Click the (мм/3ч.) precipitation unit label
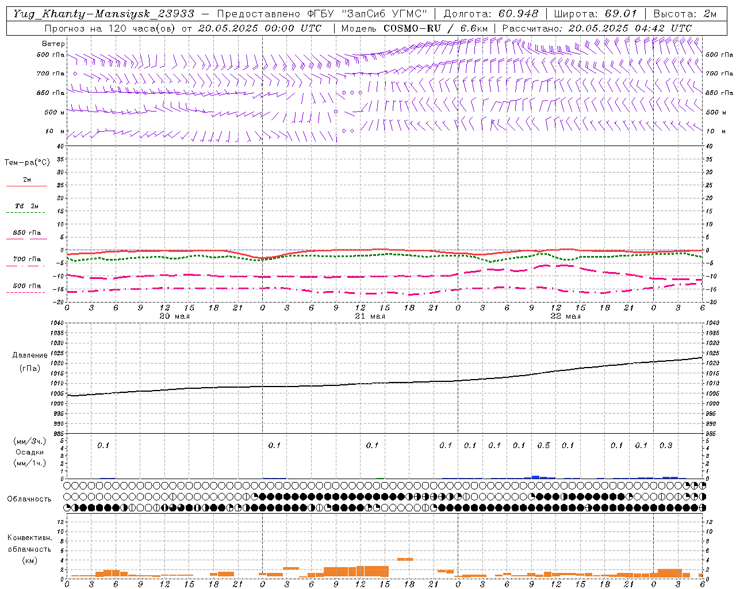This screenshot has height=589, width=736. [30, 442]
